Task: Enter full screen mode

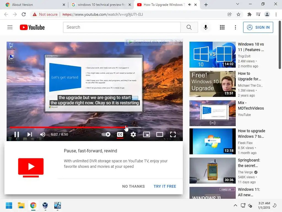Action: pyautogui.click(x=173, y=134)
